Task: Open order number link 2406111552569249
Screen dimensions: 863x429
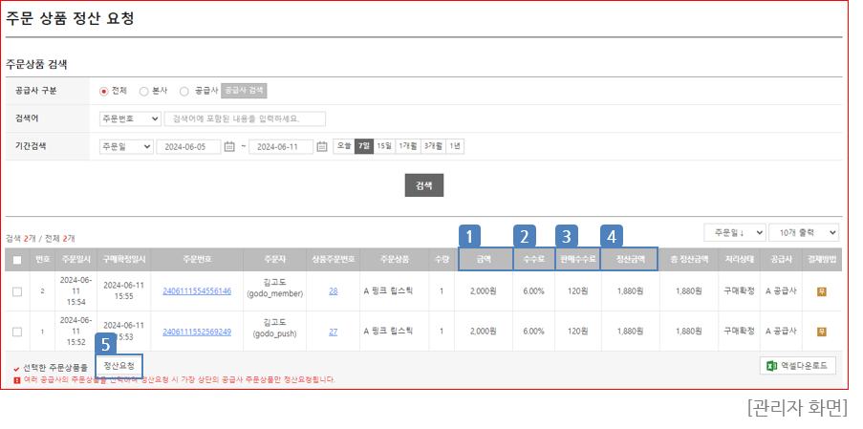Action: [196, 331]
